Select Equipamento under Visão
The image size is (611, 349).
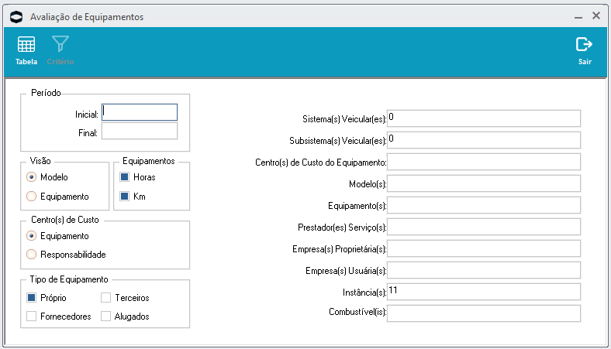(x=32, y=196)
